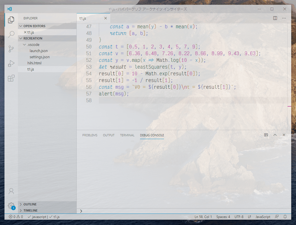Expand the Timeline section
The height and width of the screenshot is (225, 296).
point(47,210)
